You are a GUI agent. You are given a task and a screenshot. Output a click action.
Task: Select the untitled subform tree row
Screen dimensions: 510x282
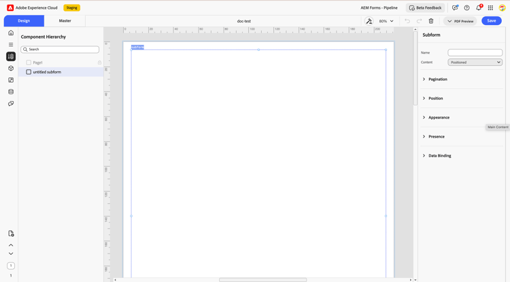pyautogui.click(x=61, y=72)
